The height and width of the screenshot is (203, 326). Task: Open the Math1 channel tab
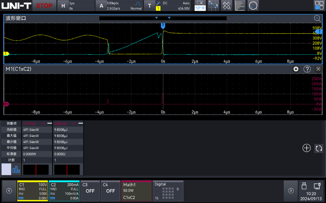(x=137, y=191)
